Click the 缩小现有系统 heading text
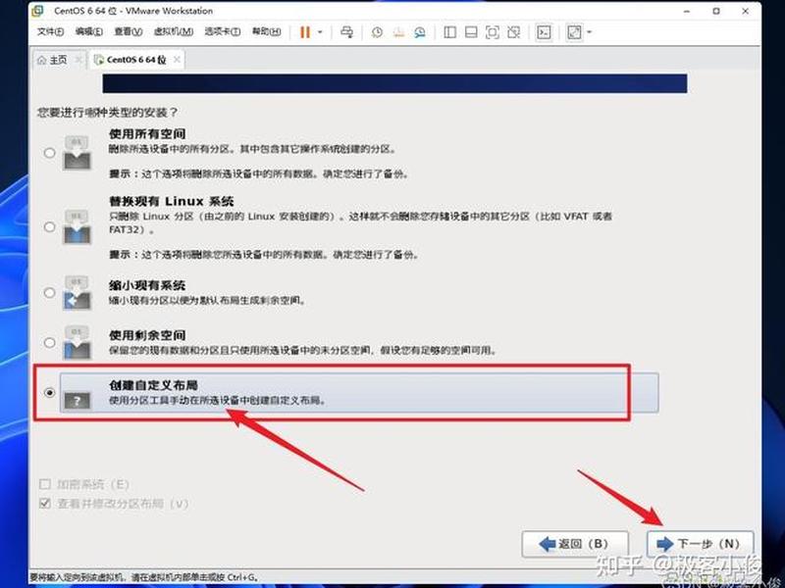The width and height of the screenshot is (785, 588). click(x=147, y=285)
